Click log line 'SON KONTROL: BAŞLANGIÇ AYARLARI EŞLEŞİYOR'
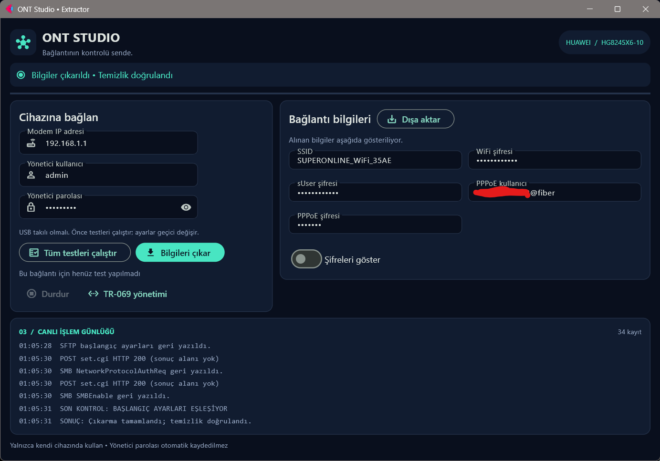Screen dimensions: 660x461 (x=144, y=409)
